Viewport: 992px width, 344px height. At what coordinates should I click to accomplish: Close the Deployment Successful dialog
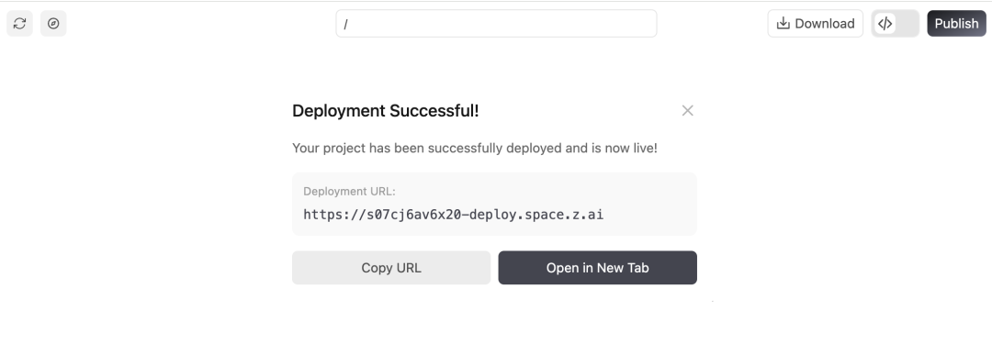point(688,111)
